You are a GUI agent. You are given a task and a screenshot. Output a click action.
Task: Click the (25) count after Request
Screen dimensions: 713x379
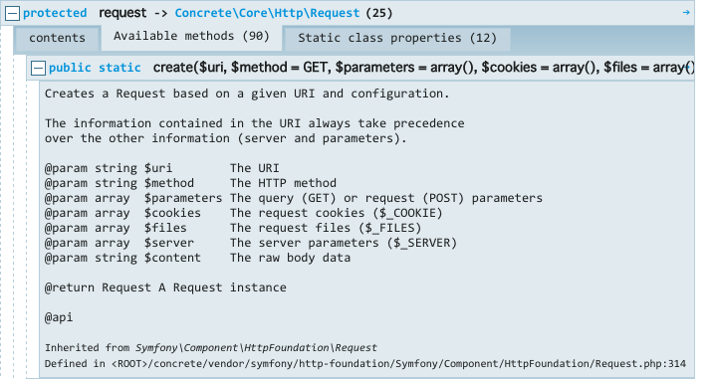379,13
